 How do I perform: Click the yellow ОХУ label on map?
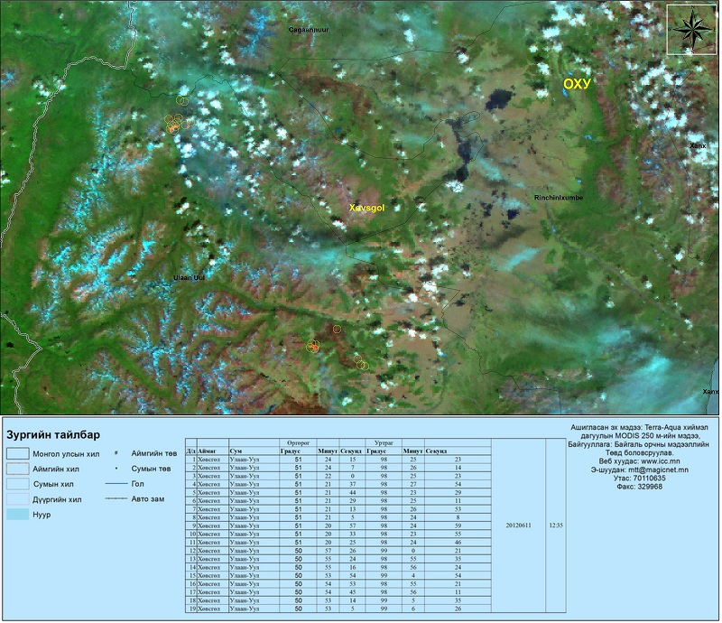(576, 84)
